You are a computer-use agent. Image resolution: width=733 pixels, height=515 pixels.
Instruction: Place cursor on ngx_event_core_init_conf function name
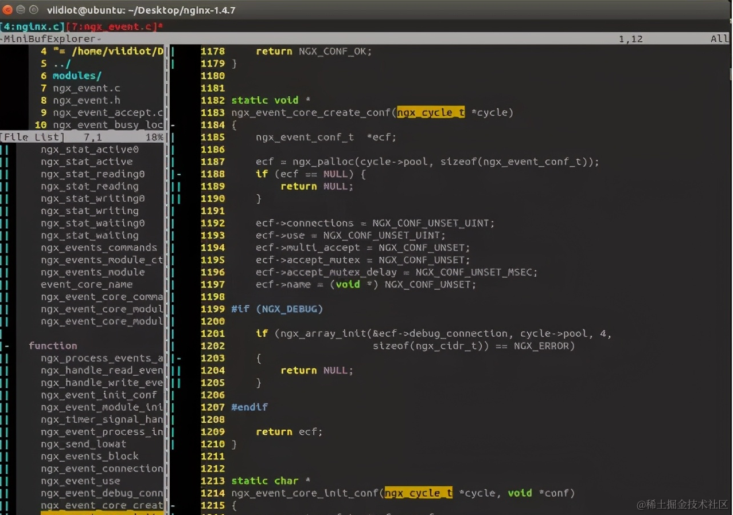coord(305,493)
